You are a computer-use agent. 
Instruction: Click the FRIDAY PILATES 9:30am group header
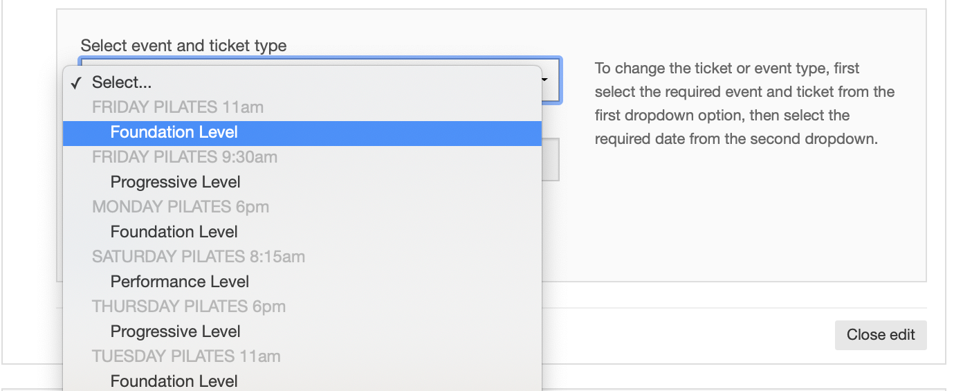click(184, 157)
